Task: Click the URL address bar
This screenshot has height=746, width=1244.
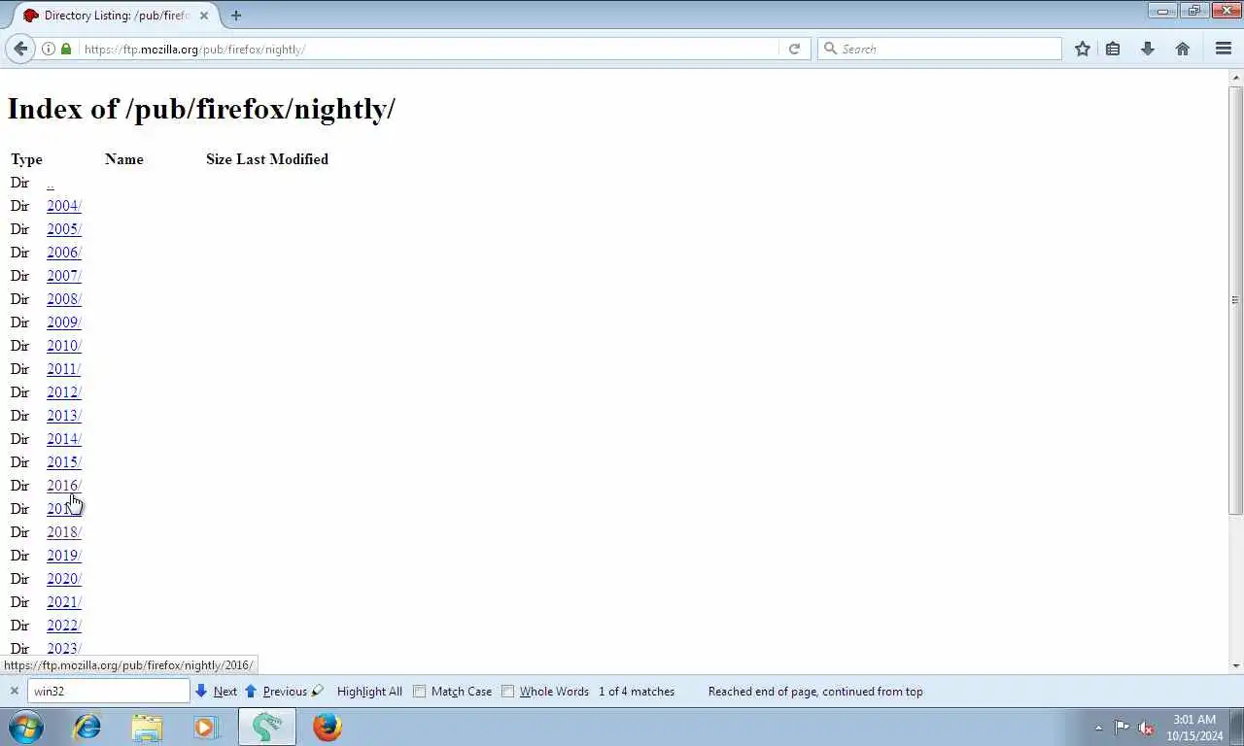Action: [x=428, y=49]
